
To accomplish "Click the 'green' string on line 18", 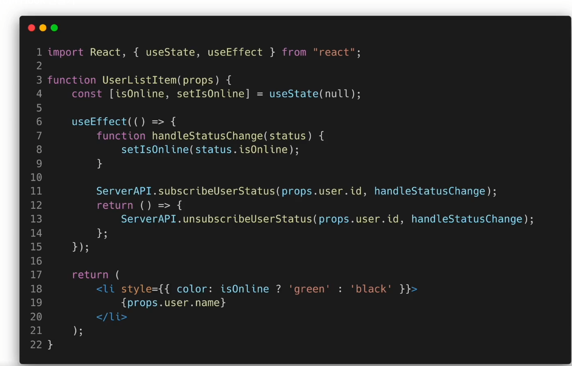I will (x=309, y=289).
